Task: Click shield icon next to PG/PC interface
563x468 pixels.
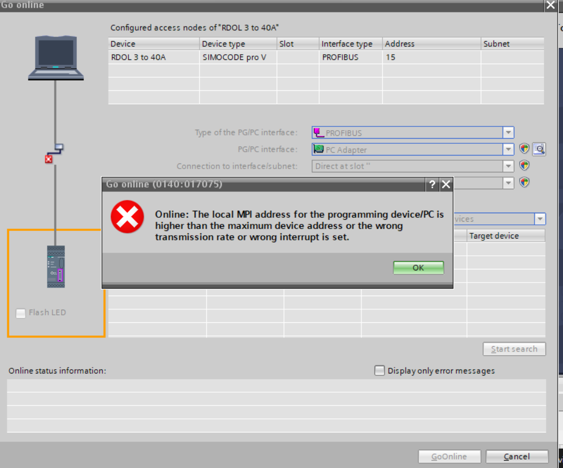Action: tap(525, 149)
